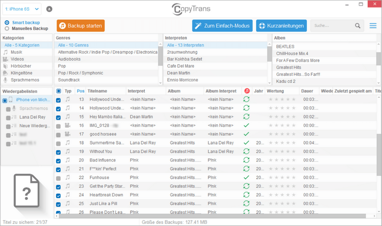Toggle checkbox for Lana Del Rey playlist
This screenshot has width=382, height=226.
point(8,118)
